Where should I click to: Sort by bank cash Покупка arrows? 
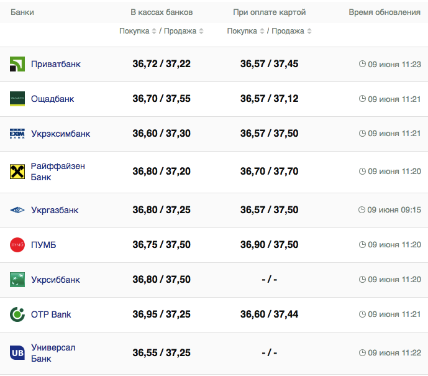154,31
